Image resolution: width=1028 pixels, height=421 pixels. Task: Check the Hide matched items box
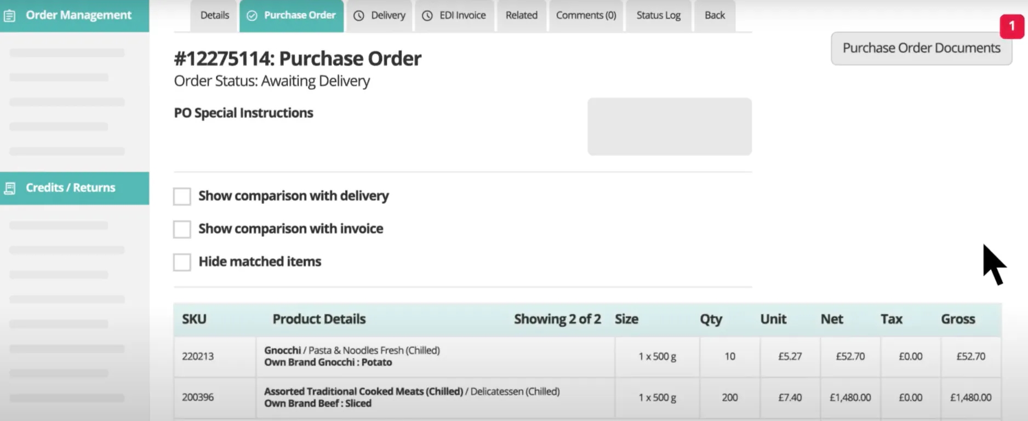tap(182, 262)
